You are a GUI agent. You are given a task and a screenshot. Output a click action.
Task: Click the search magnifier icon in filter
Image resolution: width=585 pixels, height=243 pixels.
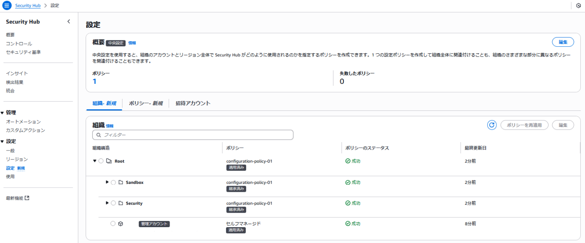[x=99, y=135]
